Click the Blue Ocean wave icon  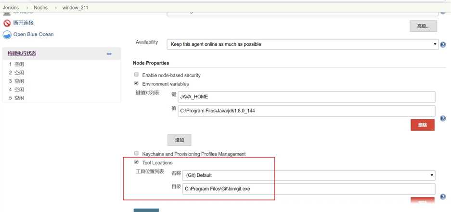point(7,35)
